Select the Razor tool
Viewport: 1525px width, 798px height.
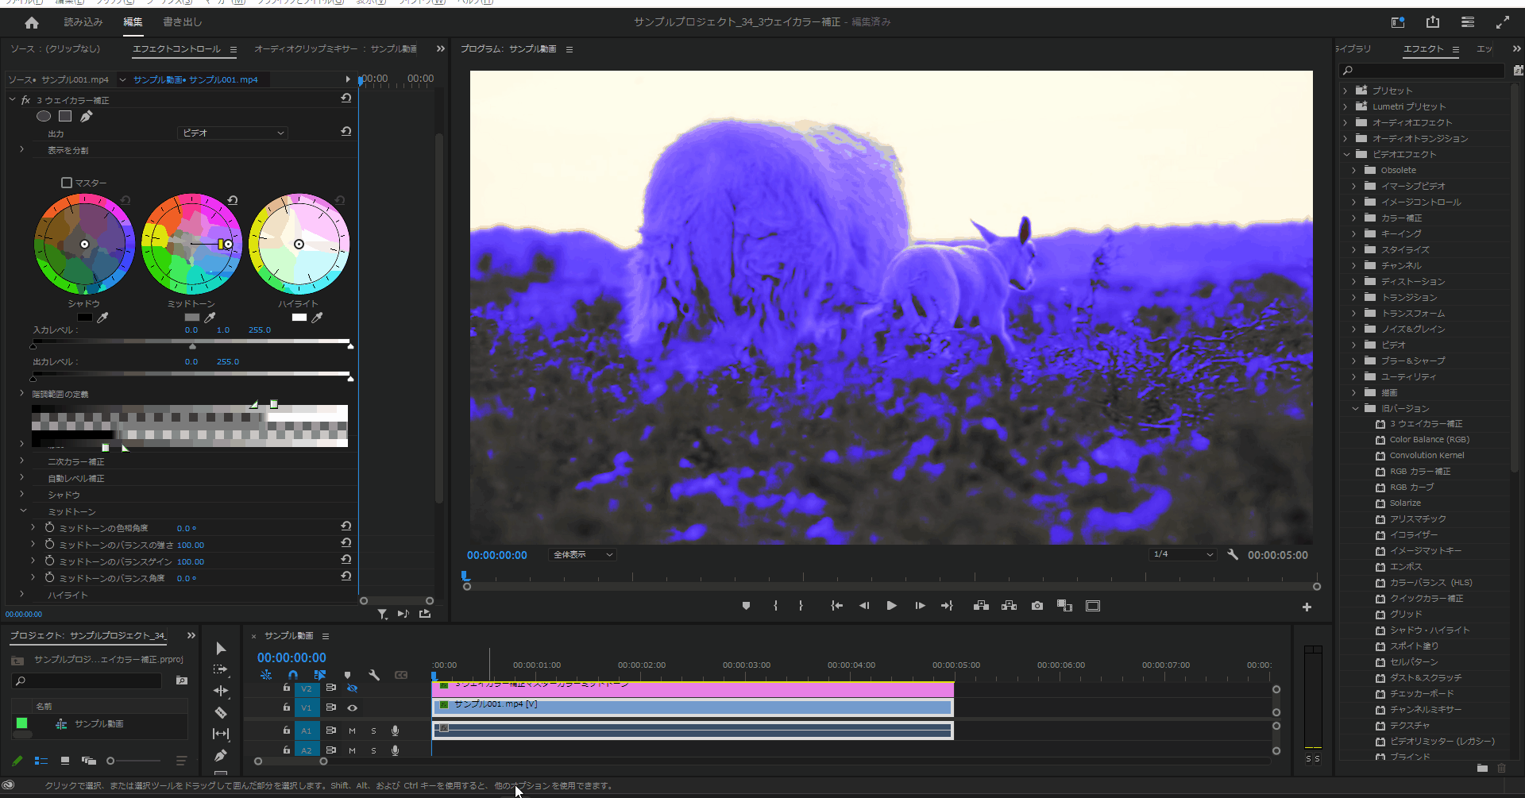tap(221, 712)
